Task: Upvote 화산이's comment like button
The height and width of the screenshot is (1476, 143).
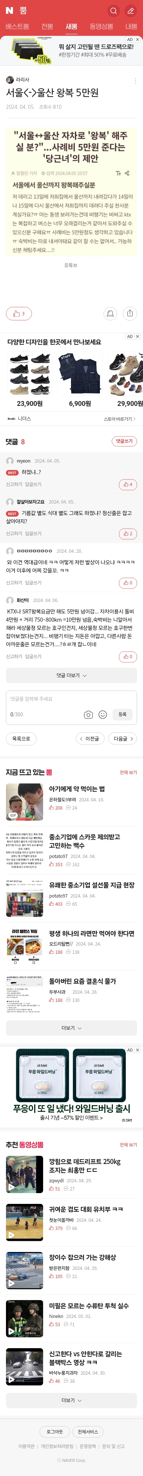Action: click(x=127, y=657)
